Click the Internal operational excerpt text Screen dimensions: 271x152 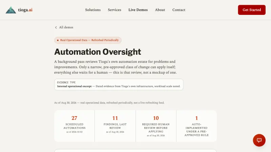(74, 86)
